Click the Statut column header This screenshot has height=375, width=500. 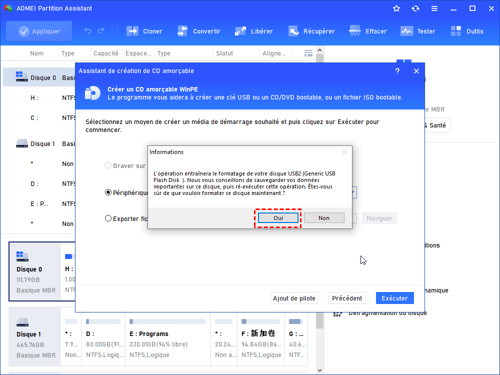coord(224,53)
